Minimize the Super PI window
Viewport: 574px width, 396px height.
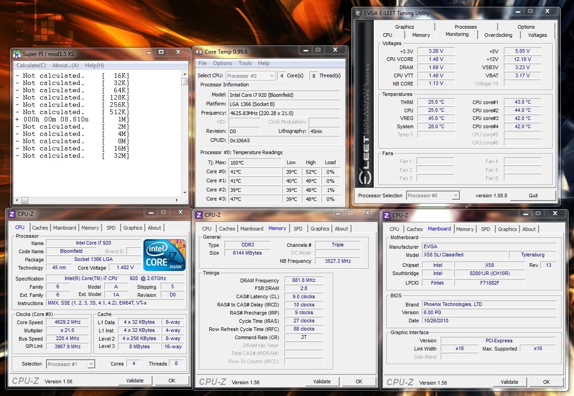148,53
